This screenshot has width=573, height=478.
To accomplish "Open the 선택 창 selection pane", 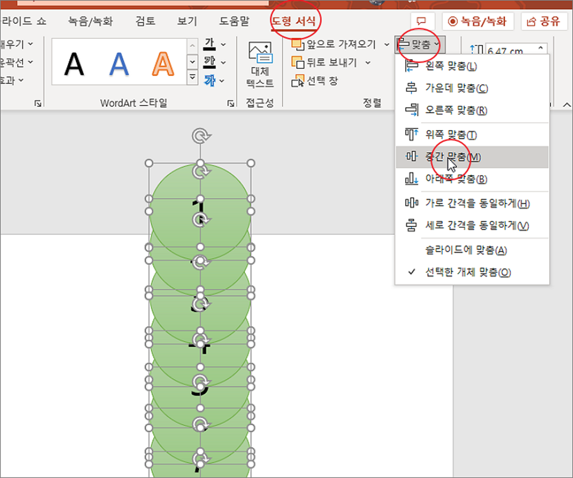I will point(315,81).
